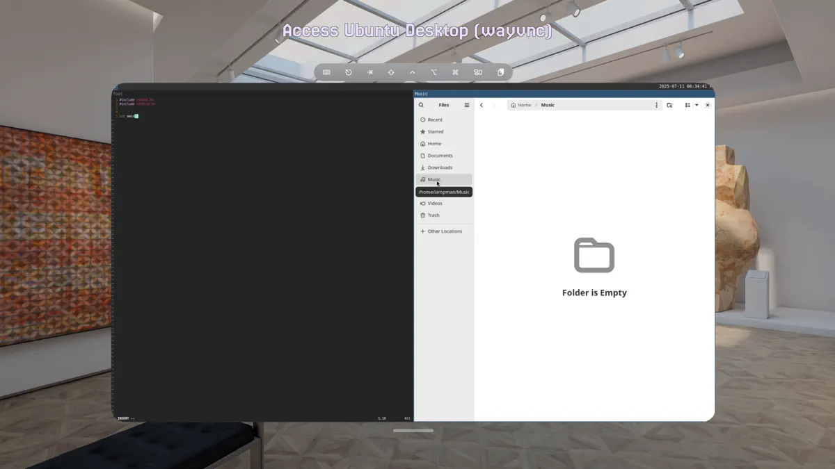Expand the view options dropdown arrow
This screenshot has height=469, width=835.
(x=696, y=105)
